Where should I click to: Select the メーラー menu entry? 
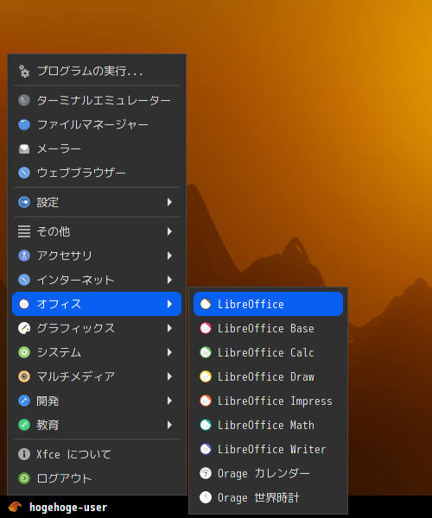[97, 148]
